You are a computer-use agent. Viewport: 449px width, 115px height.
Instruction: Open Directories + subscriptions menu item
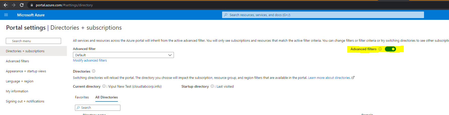(x=33, y=51)
